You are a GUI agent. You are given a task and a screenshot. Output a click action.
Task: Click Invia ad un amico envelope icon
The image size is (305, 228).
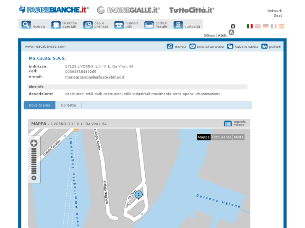193,46
